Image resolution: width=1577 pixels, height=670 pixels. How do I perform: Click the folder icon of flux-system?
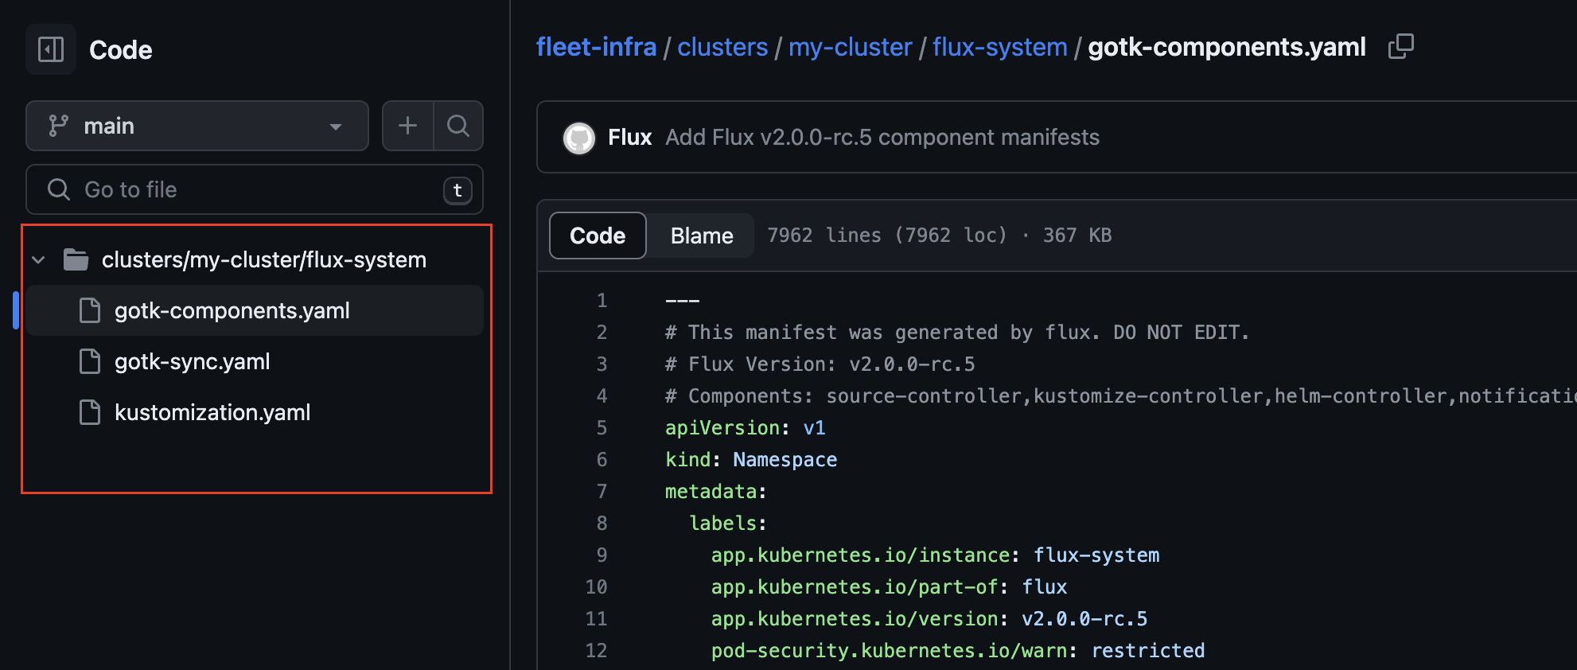pos(76,259)
